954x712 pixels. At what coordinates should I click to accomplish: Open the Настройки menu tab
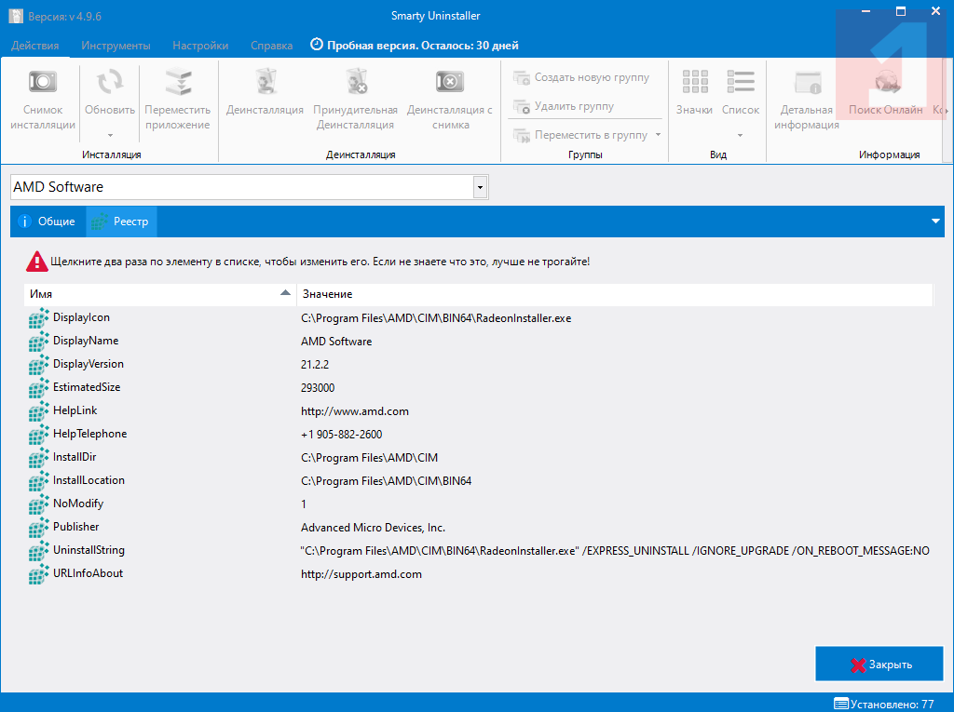pos(200,46)
